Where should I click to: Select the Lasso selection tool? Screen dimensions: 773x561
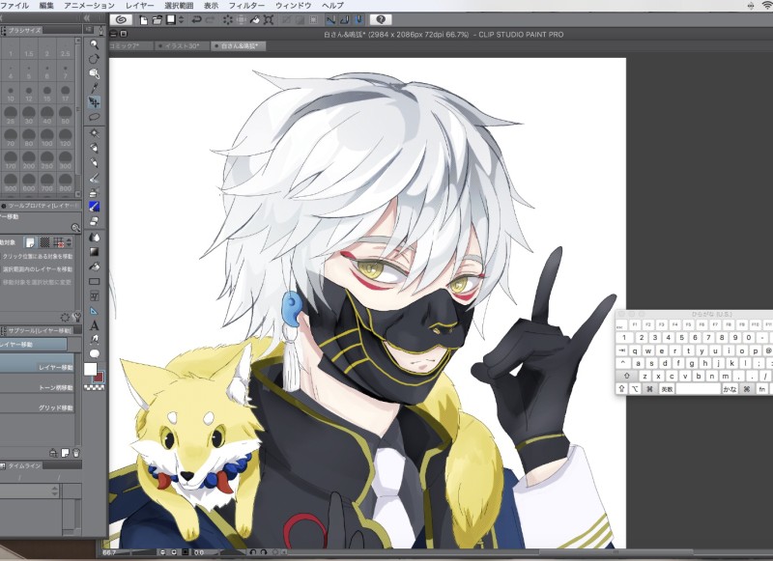click(x=94, y=117)
